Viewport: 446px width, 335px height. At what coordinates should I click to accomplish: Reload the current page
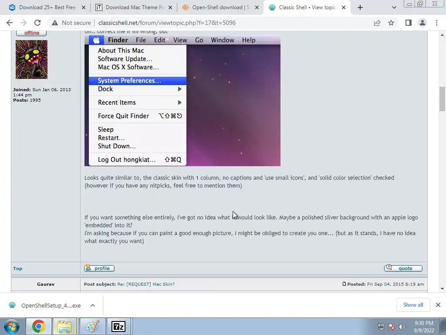tap(37, 23)
